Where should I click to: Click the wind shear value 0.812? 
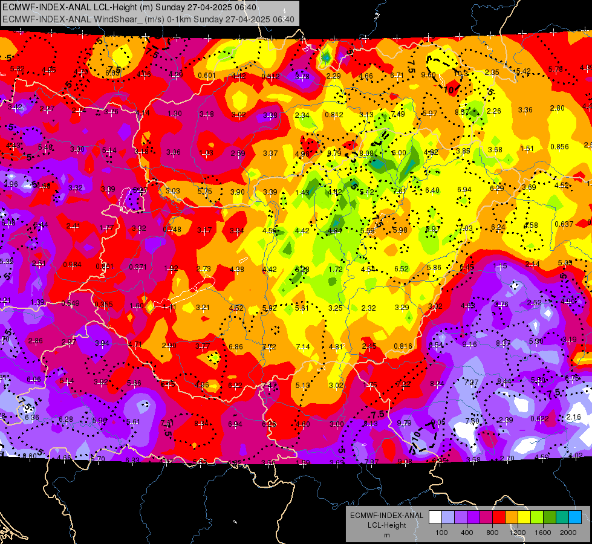[334, 114]
